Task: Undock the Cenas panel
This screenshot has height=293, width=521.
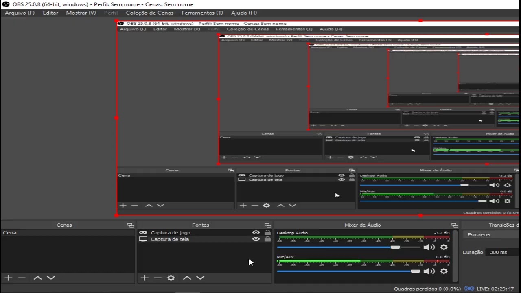Action: 130,225
